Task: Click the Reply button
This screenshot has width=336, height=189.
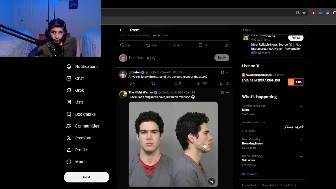Action: click(222, 58)
